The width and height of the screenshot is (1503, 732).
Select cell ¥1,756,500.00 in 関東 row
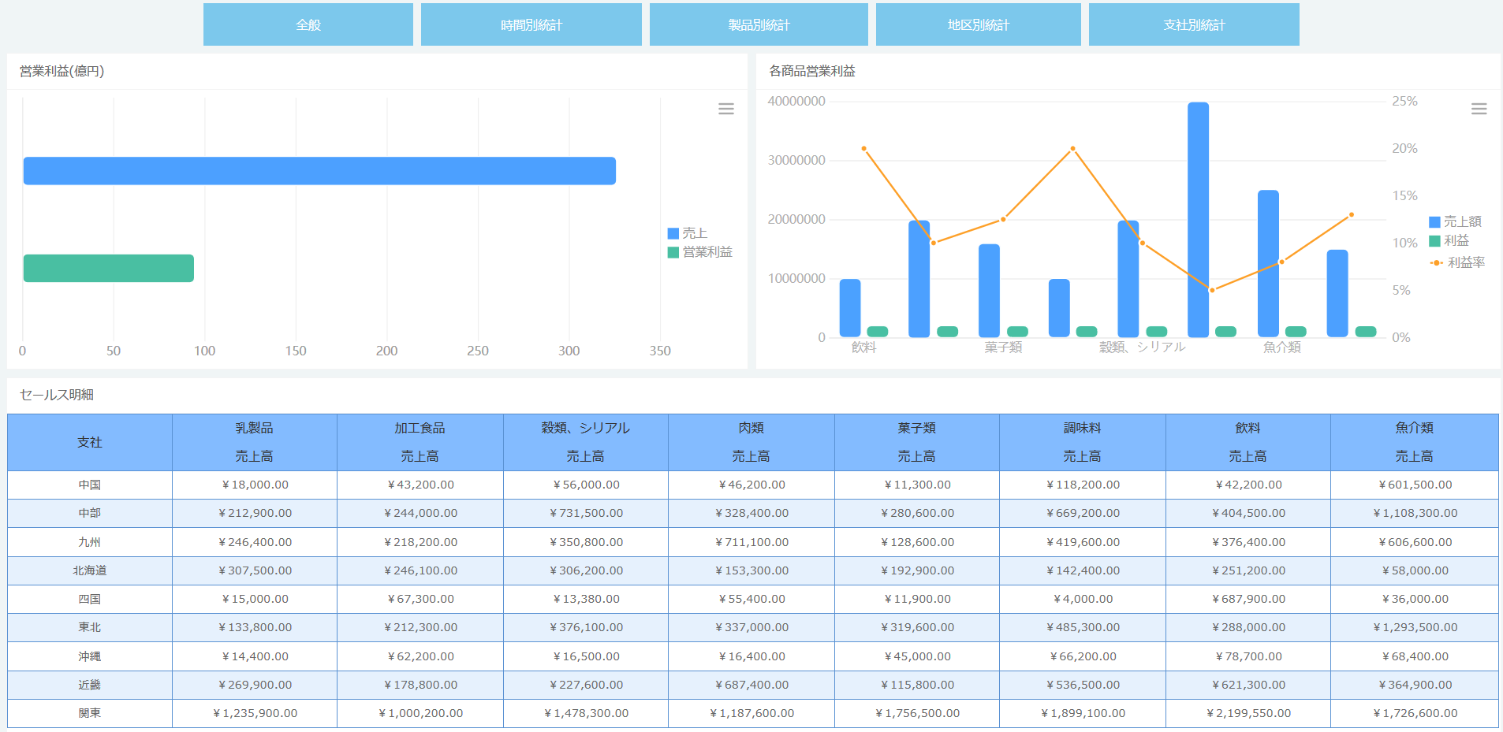916,713
